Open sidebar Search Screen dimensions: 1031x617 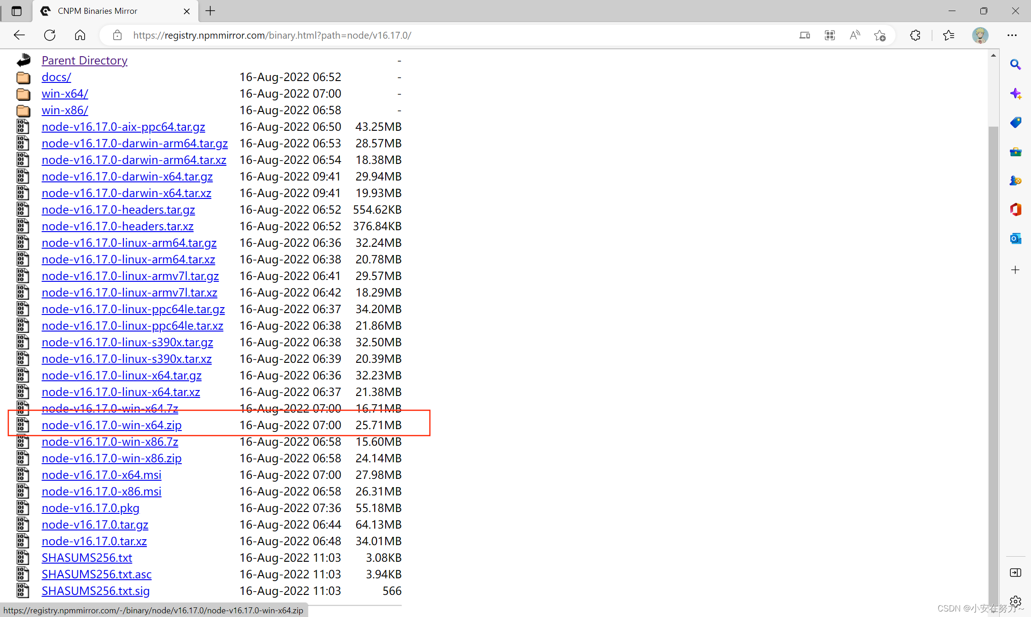(1015, 64)
